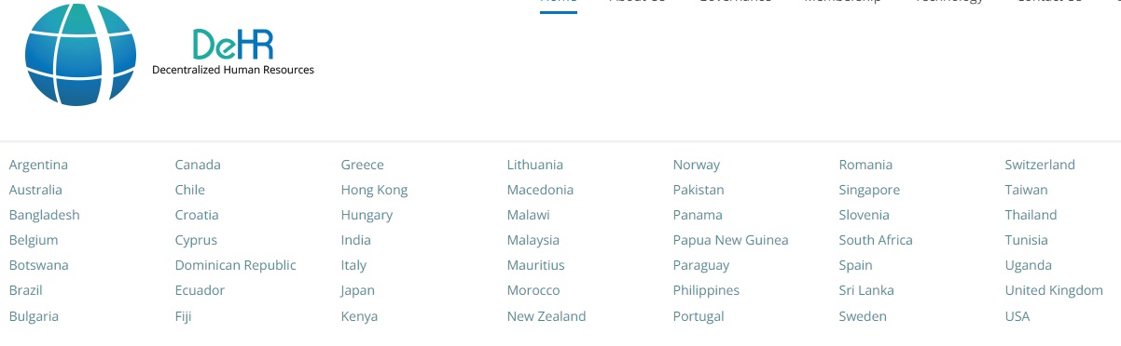Viewport: 1121px width, 346px height.
Task: Choose Japan in the list
Action: pos(357,290)
